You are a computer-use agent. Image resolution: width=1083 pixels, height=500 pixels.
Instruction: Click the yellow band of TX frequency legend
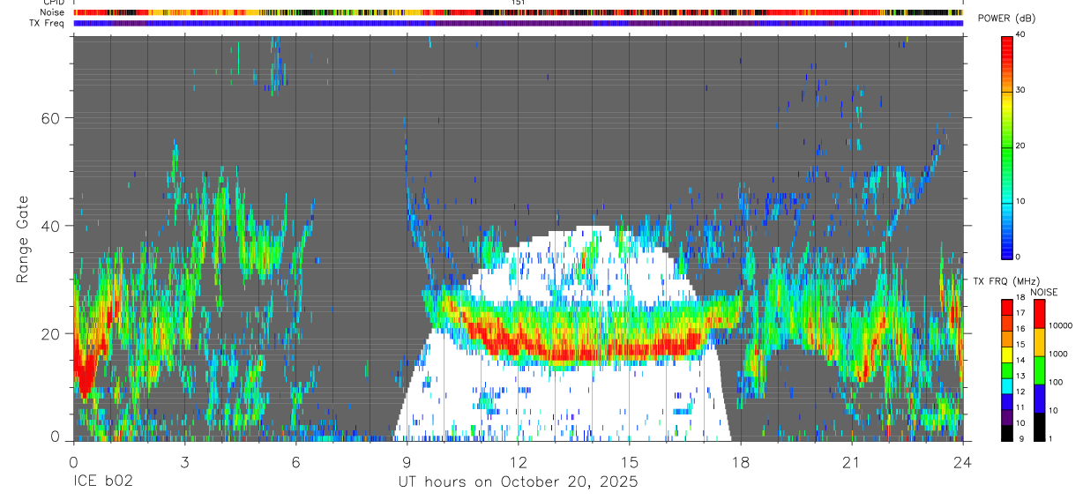pos(1007,354)
